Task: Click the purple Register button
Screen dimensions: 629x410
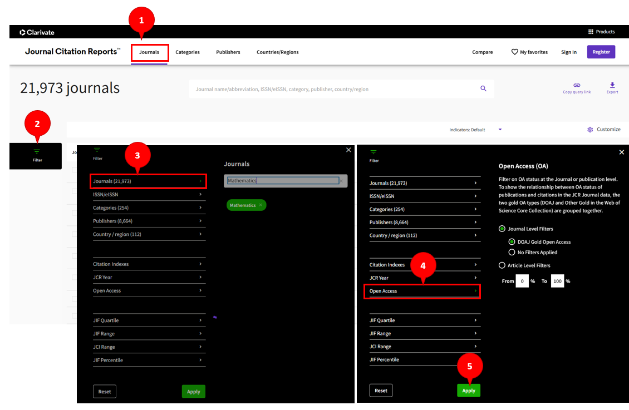Action: click(x=601, y=52)
